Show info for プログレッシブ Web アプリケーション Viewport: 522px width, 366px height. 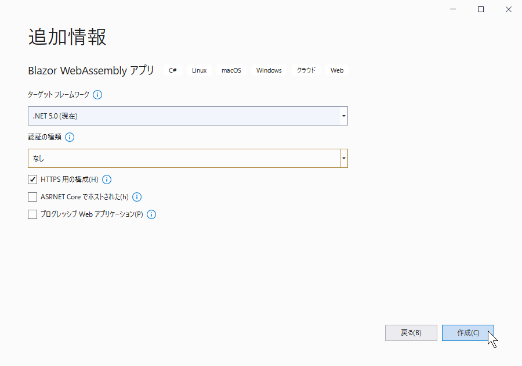[151, 214]
